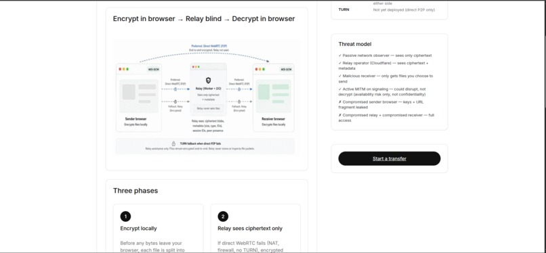
Task: Click 'Active MITM on signaling' threat line
Action: (x=382, y=91)
